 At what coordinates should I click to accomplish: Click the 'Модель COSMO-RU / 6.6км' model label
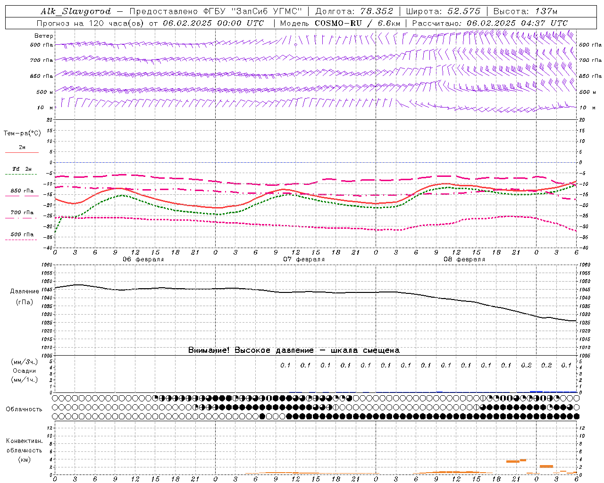(x=340, y=23)
